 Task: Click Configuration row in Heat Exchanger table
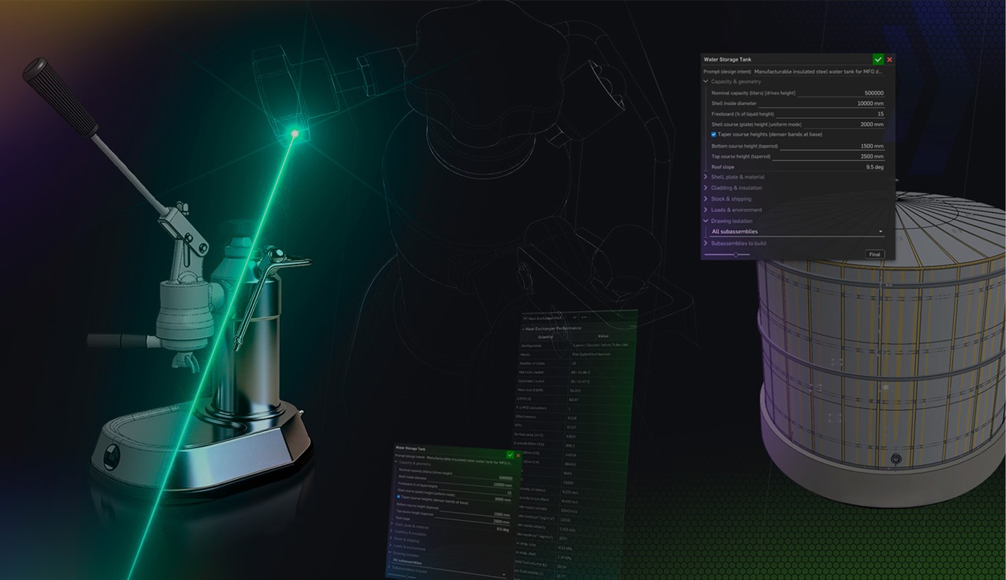coord(577,345)
